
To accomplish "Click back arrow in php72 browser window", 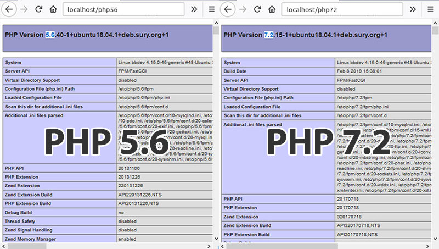I will [x=228, y=9].
